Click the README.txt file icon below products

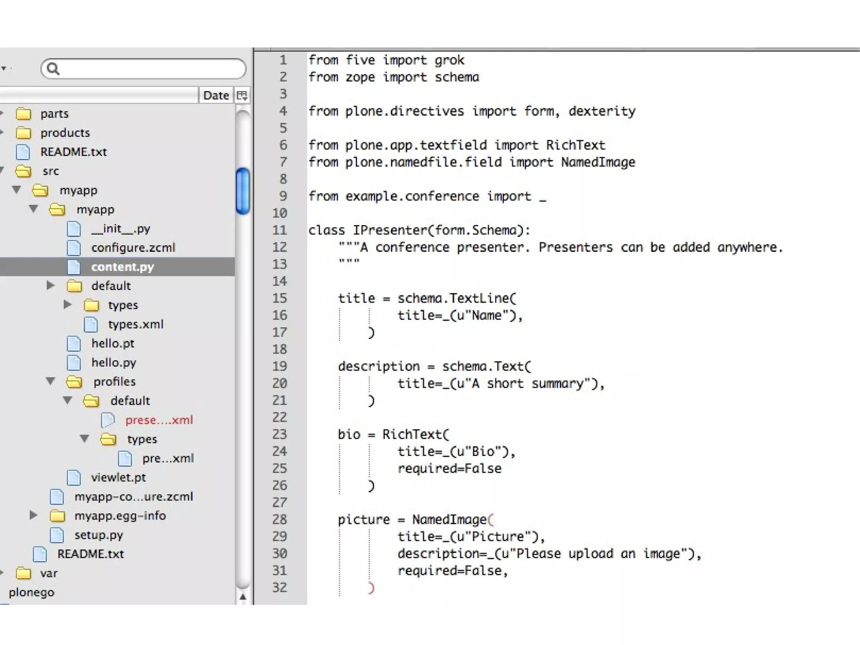23,152
